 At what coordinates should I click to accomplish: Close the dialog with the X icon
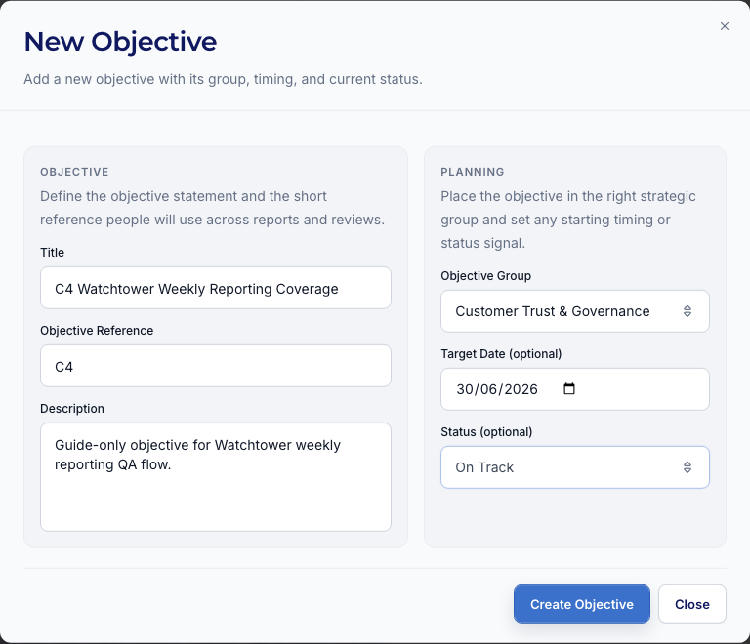725,26
